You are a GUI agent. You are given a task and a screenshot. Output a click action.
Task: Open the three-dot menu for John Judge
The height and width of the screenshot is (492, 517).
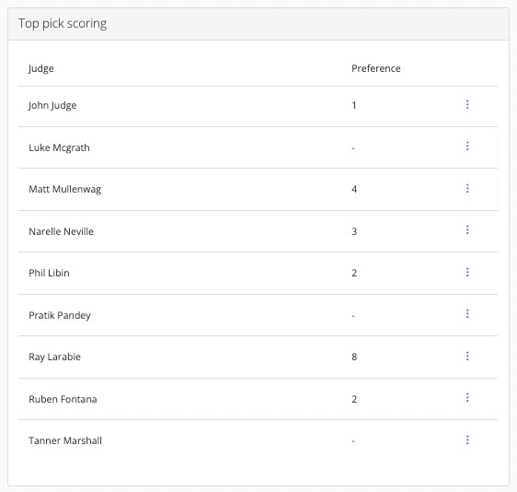(x=467, y=104)
